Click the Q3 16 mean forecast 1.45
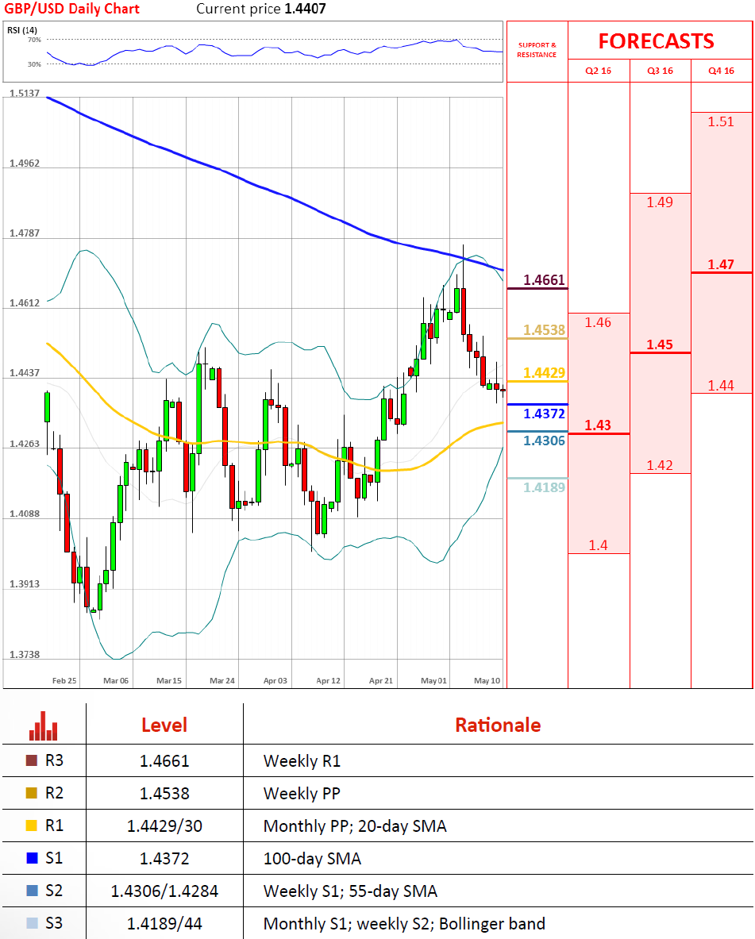 pos(660,344)
